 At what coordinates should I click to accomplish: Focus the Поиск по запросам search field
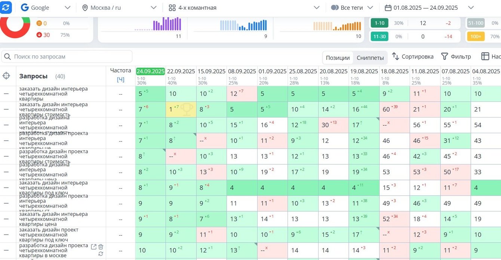(x=67, y=56)
